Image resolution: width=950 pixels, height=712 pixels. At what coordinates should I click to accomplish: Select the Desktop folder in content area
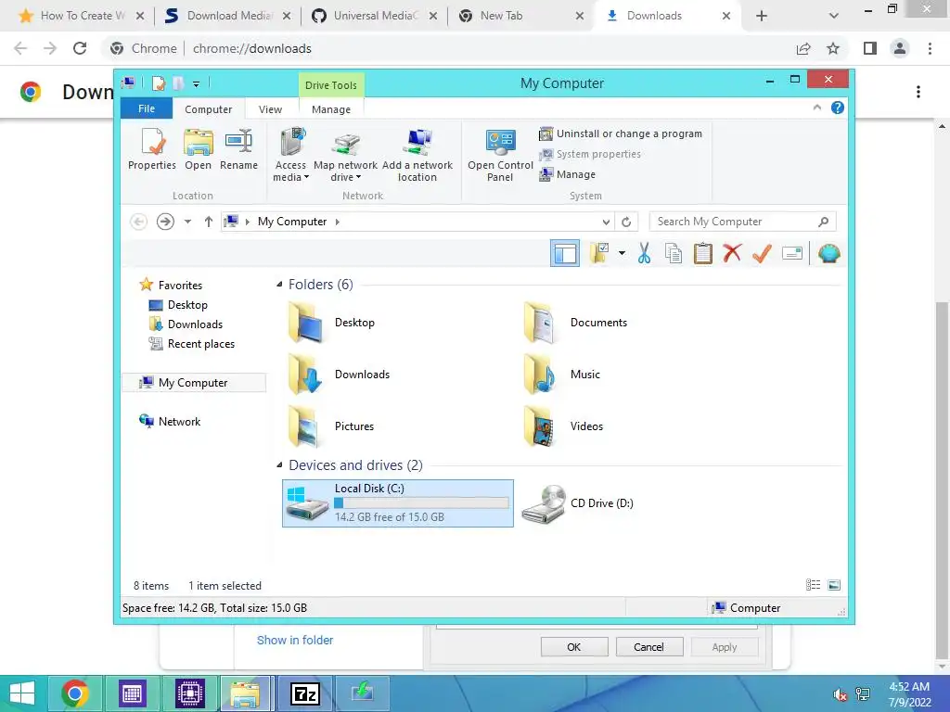[331, 323]
